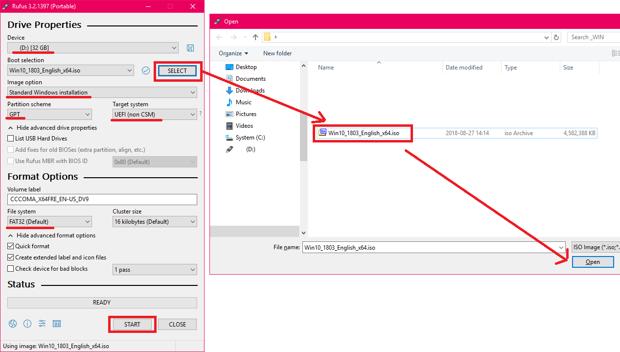Open the Partition scheme GPT dropdown
This screenshot has width=620, height=352.
49,115
